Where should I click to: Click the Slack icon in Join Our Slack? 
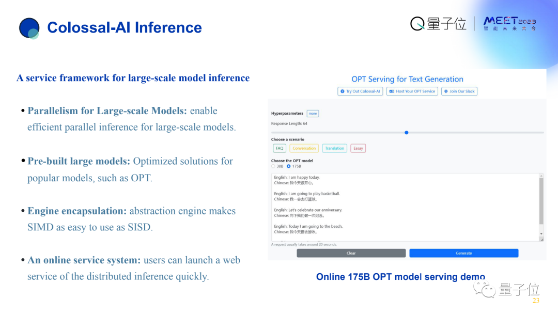click(x=446, y=91)
